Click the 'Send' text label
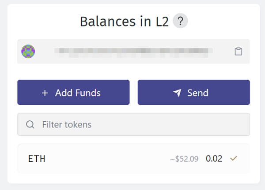This screenshot has width=265, height=190. tap(197, 93)
